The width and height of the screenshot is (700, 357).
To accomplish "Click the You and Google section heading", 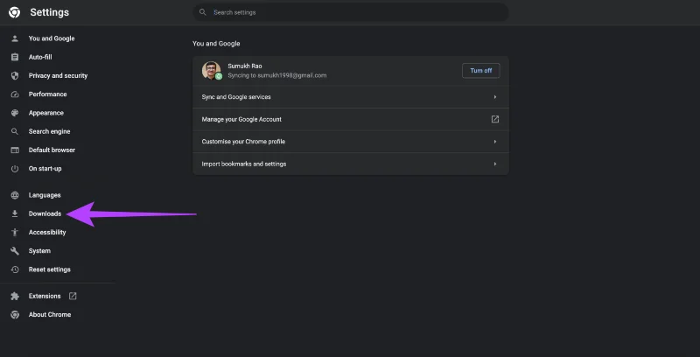I will pos(216,43).
